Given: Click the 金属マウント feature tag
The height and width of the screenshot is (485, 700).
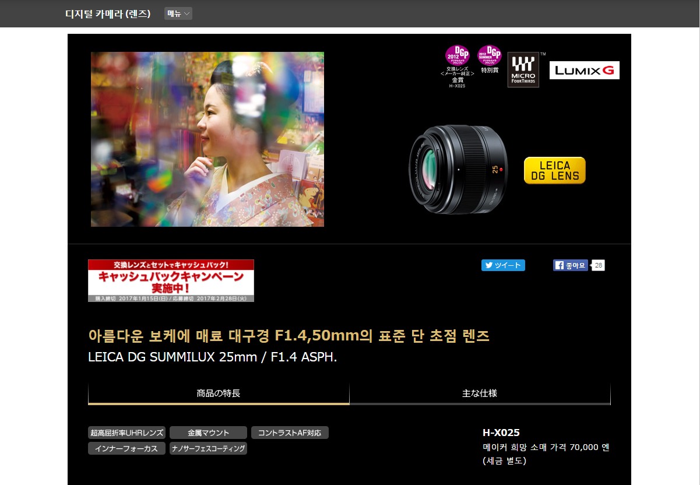Looking at the screenshot, I should 208,433.
